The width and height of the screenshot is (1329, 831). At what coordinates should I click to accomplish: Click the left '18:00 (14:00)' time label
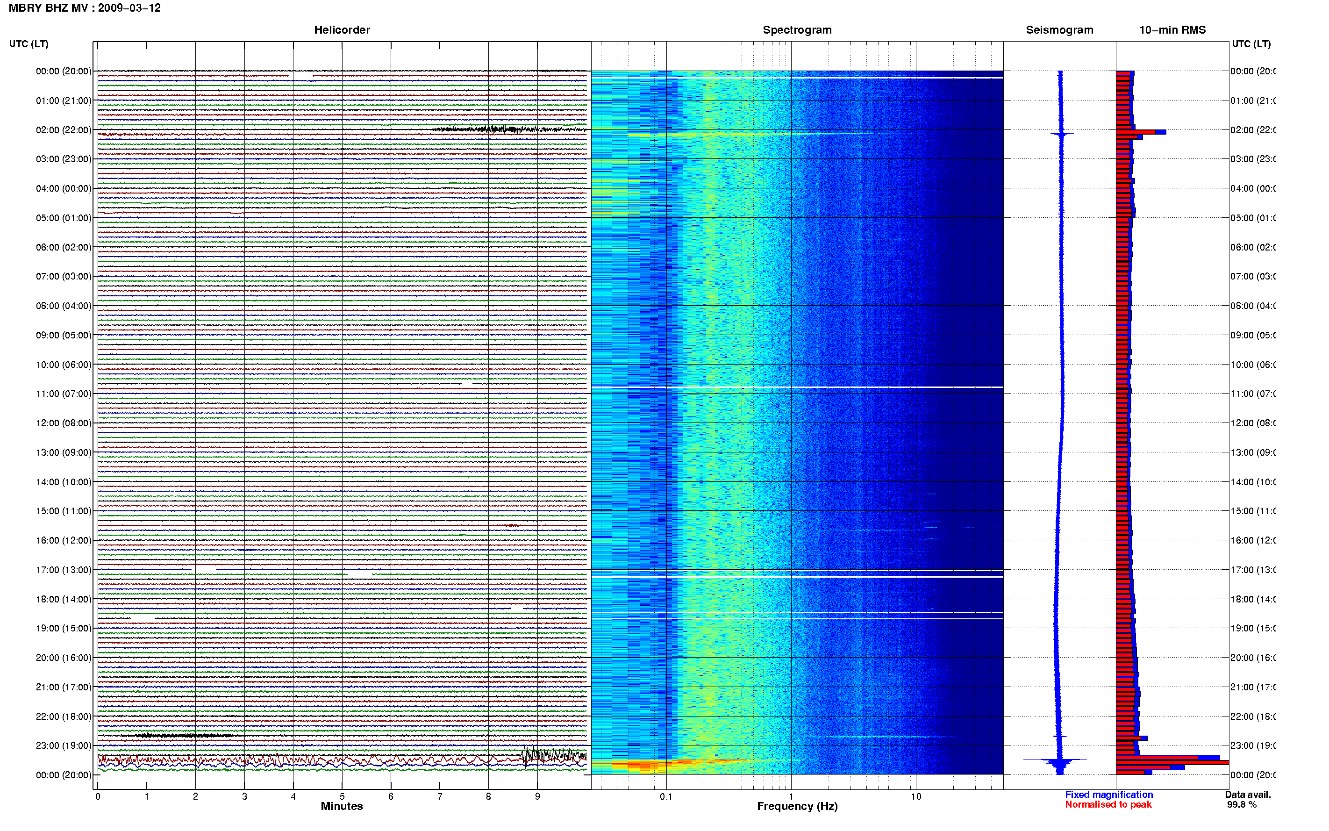pos(64,599)
